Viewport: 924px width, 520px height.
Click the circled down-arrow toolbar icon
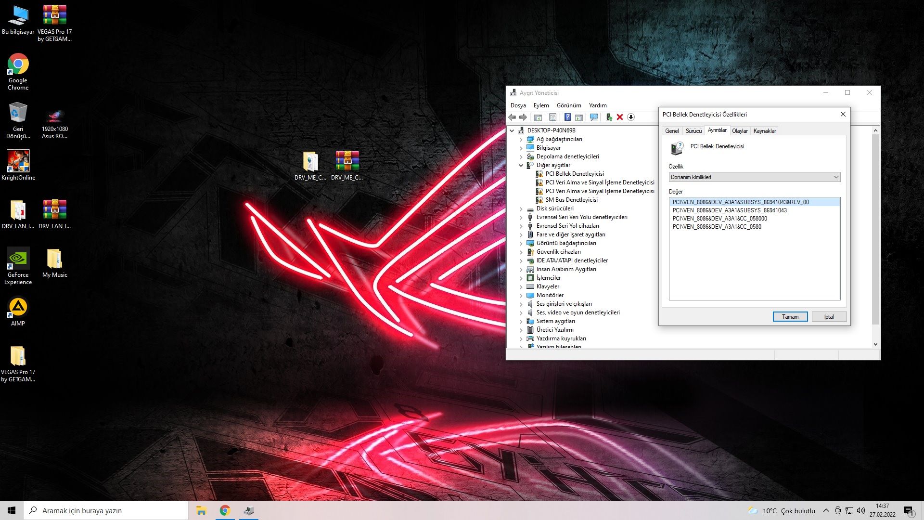click(x=631, y=117)
